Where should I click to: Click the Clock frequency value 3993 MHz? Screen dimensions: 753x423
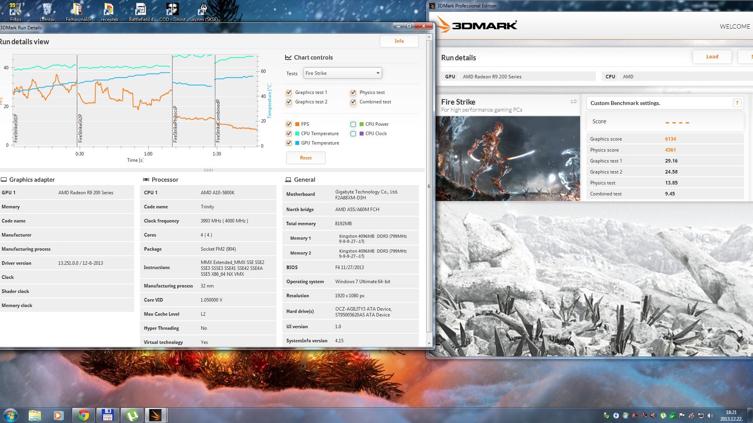[224, 221]
